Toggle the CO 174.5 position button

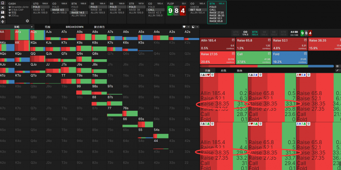coord(246,33)
